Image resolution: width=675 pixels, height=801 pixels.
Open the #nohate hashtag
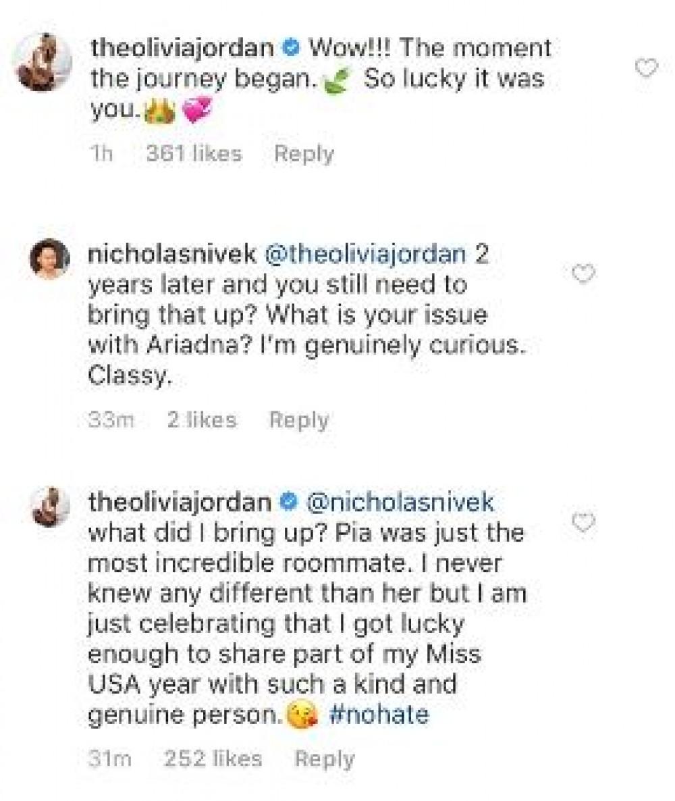coord(379,715)
